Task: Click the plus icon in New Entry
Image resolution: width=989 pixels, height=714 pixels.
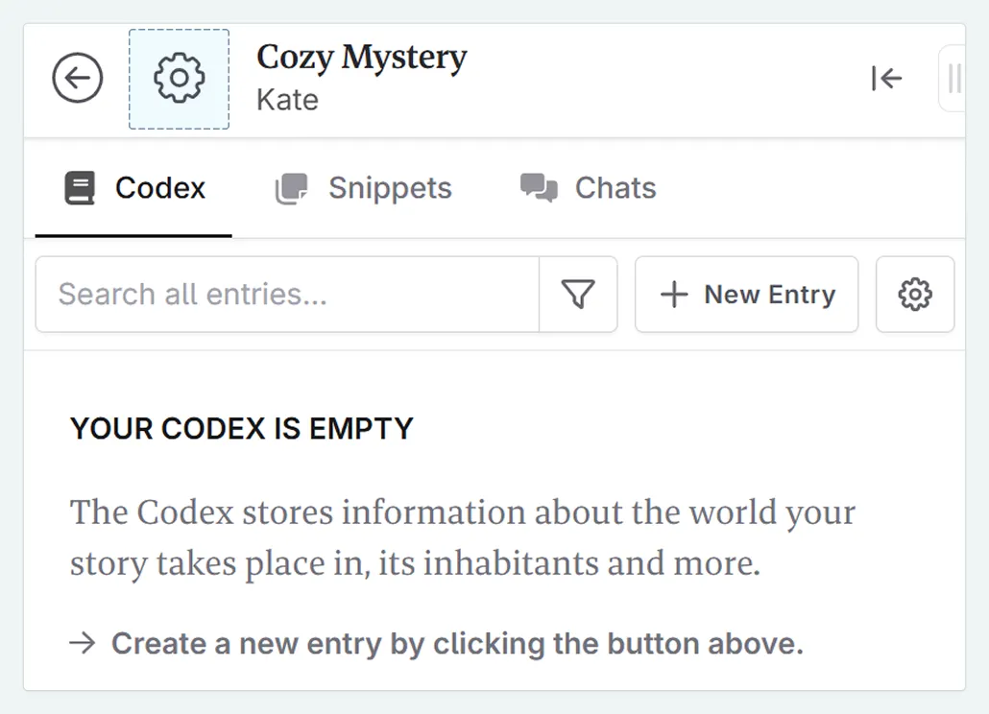Action: coord(674,295)
